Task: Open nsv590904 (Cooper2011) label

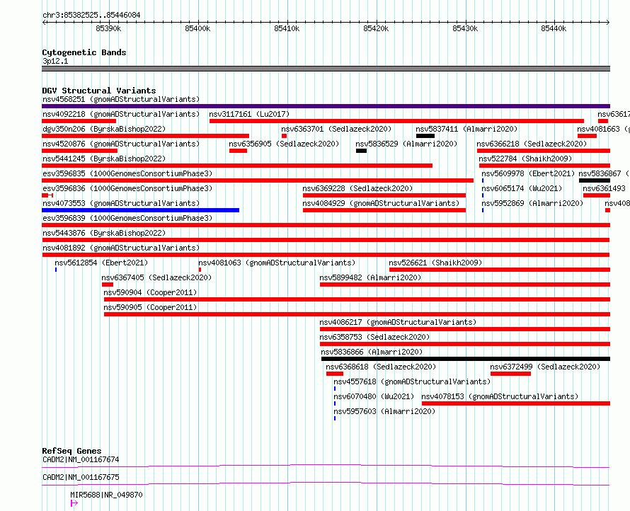Action: click(150, 292)
